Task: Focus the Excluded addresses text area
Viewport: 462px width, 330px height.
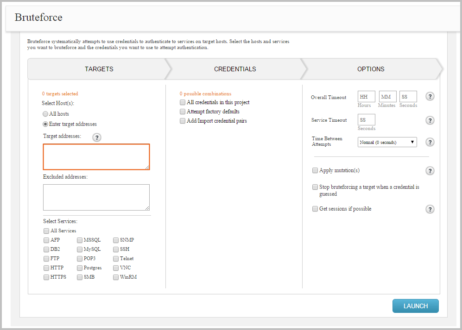Action: coord(96,198)
